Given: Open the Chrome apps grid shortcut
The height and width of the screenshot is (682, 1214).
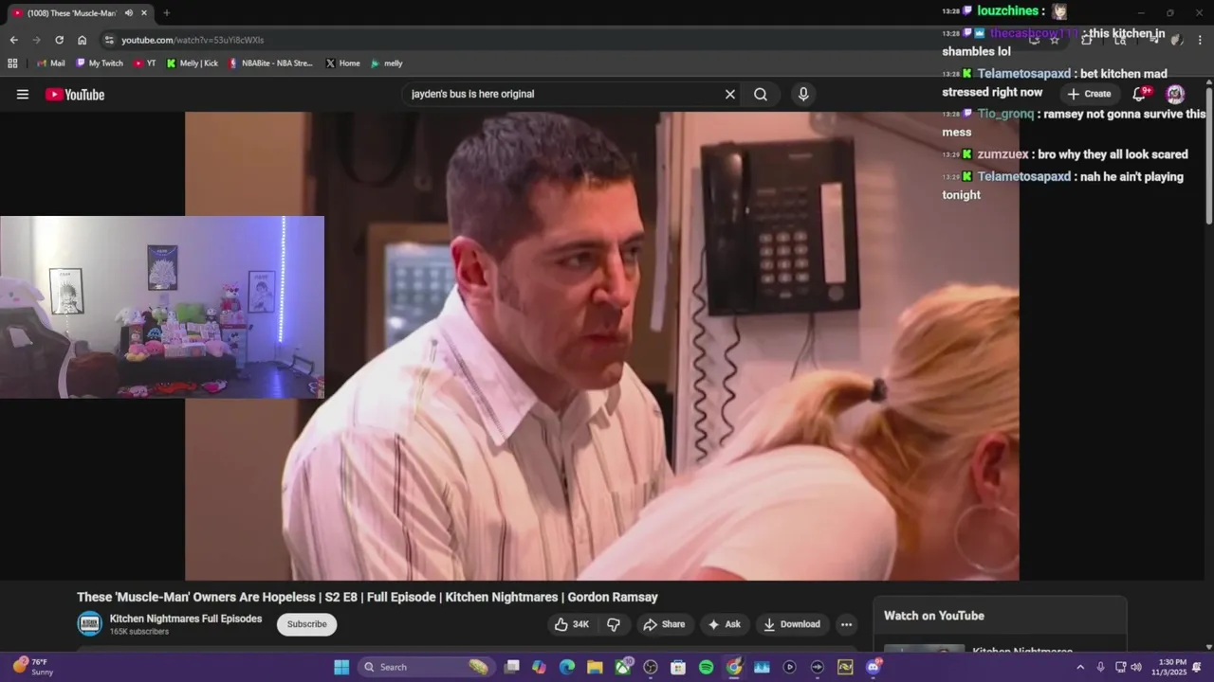Looking at the screenshot, I should point(12,63).
